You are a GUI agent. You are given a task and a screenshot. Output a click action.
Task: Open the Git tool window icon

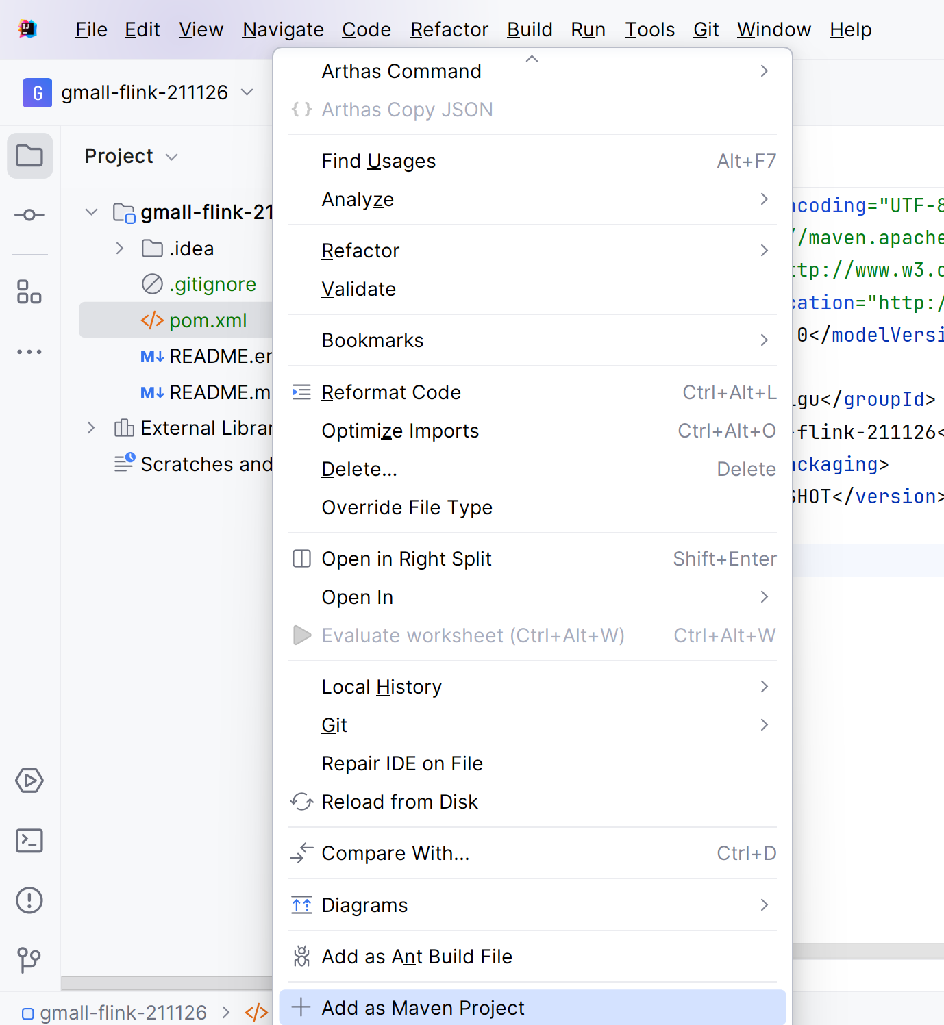(29, 960)
